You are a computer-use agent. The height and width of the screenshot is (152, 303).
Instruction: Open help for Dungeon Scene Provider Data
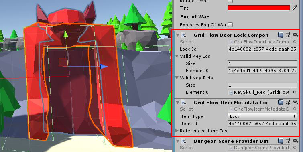[281, 141]
